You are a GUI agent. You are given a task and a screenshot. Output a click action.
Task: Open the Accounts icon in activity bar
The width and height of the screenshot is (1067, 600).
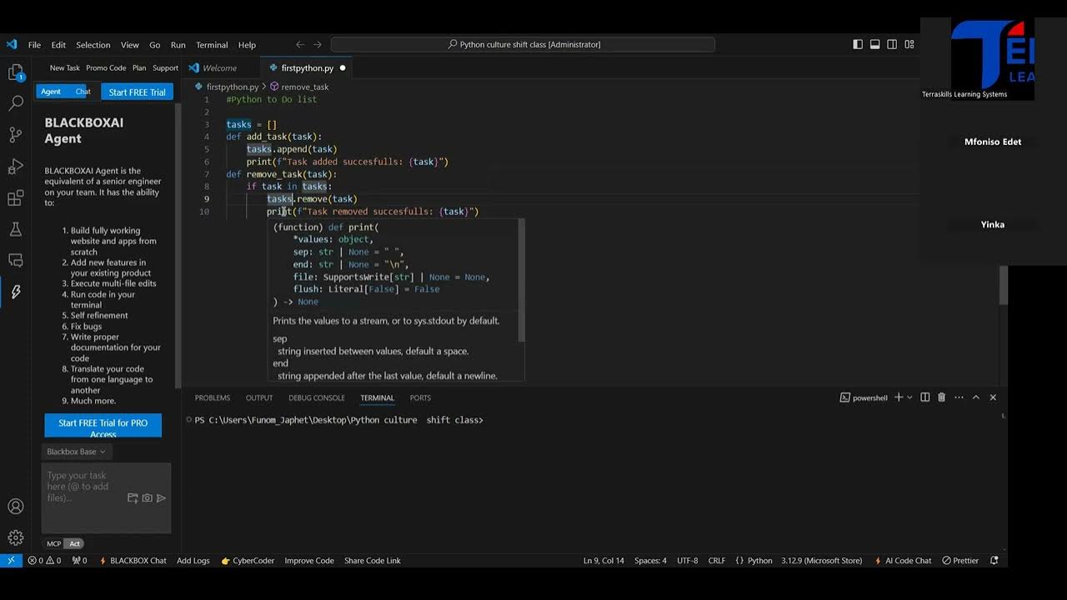click(16, 506)
